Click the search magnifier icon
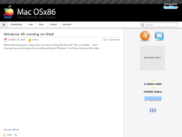182x137 pixels. click(x=143, y=25)
